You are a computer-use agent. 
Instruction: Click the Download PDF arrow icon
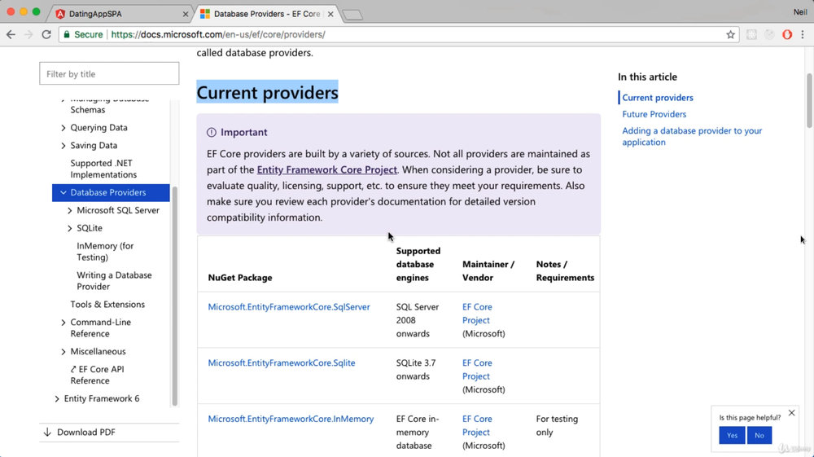click(47, 432)
